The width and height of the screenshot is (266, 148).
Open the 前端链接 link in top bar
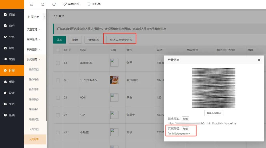[x=71, y=4]
